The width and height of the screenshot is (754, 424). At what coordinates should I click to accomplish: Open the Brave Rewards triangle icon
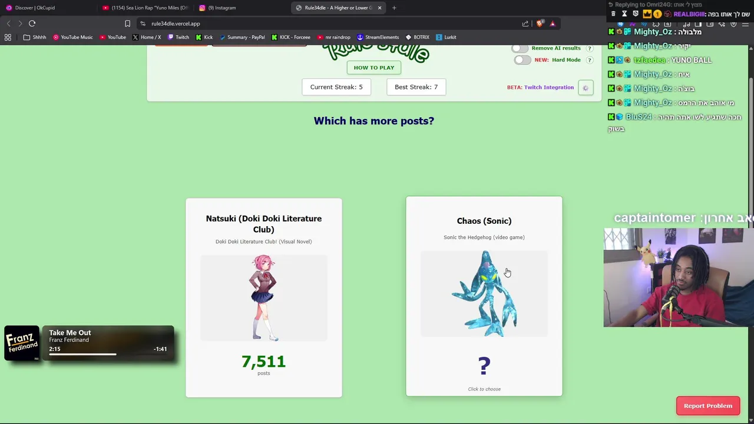[x=553, y=24]
